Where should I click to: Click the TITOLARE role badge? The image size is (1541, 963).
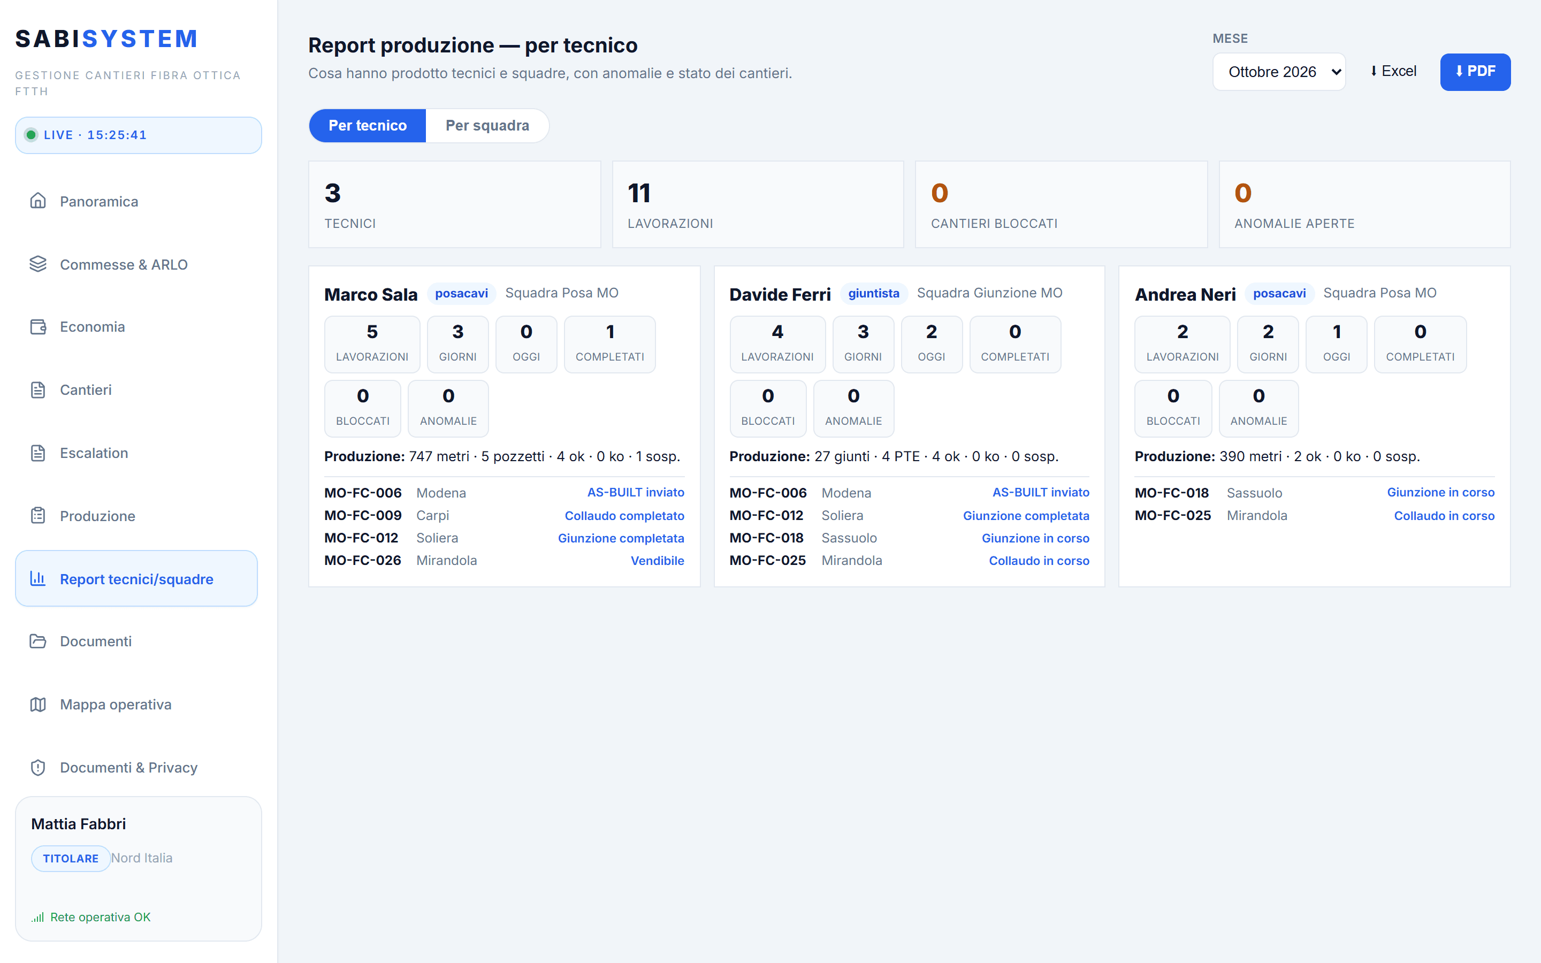tap(71, 859)
